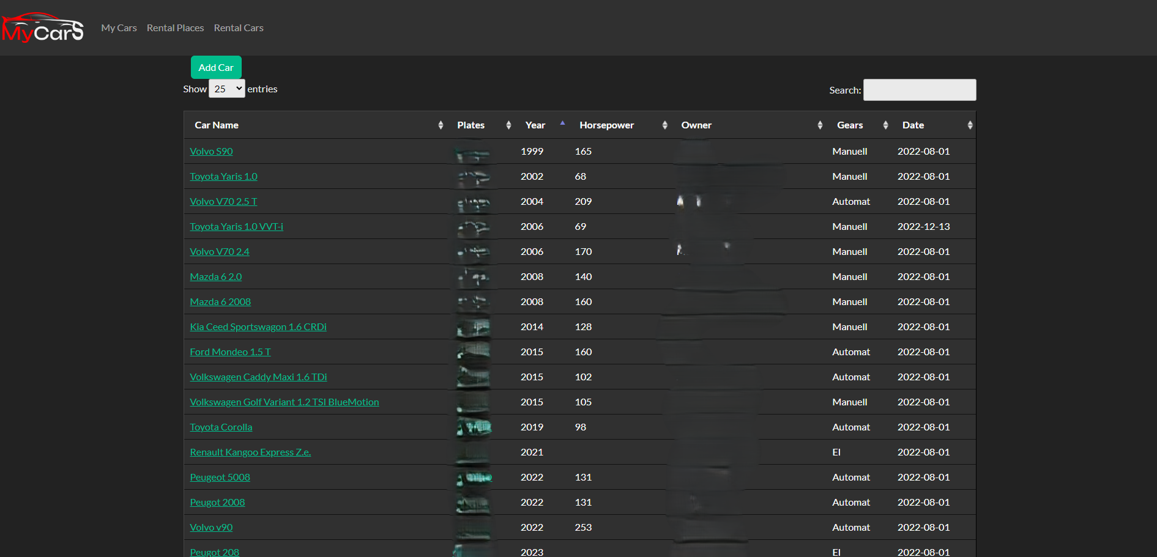Select horsepower value 68
Screen dimensions: 1157x557
[581, 177]
